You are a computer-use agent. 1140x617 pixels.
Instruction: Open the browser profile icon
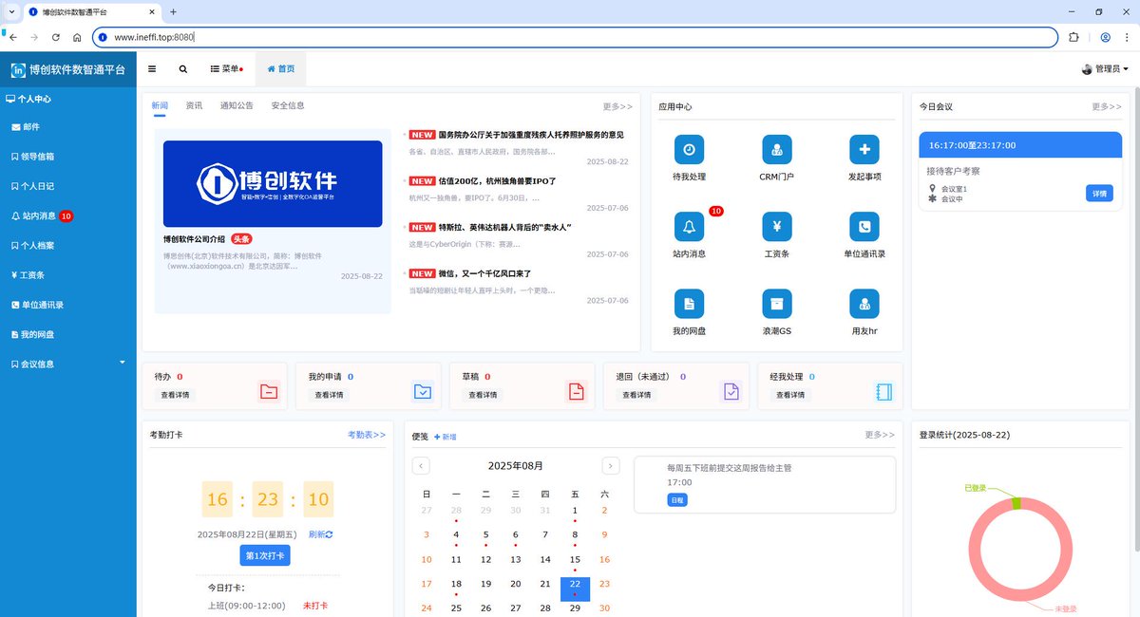coord(1106,37)
